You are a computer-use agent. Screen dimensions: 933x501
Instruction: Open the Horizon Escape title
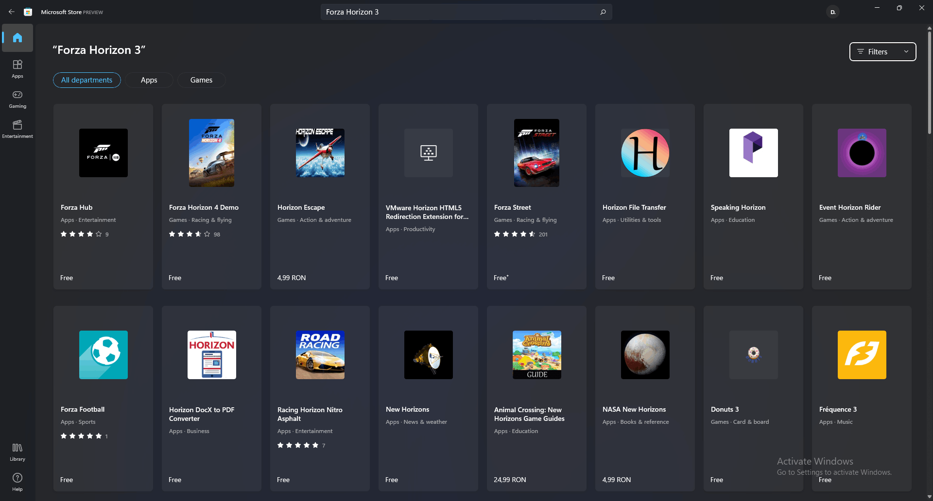301,207
